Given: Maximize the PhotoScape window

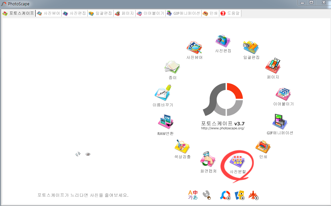Looking at the screenshot, I should tap(311, 3).
